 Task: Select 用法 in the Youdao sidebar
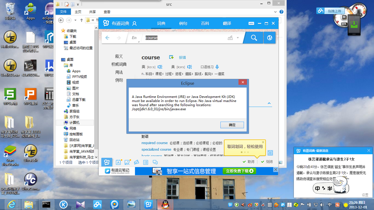point(119,72)
